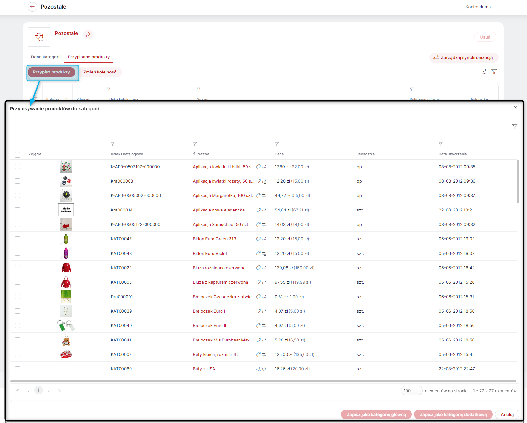Click the category image placeholder icon
This screenshot has height=423, width=527.
(x=39, y=37)
